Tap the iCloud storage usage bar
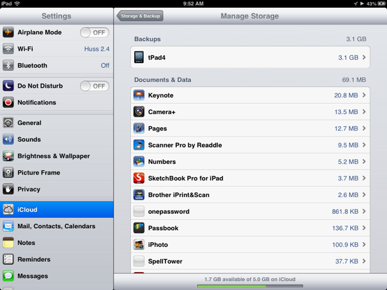The height and width of the screenshot is (290, 387). pos(250,286)
